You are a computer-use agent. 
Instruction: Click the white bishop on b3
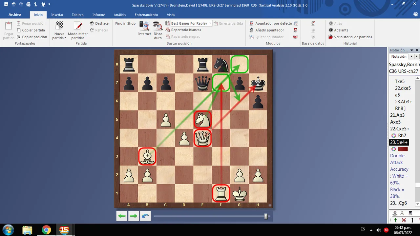(147, 156)
